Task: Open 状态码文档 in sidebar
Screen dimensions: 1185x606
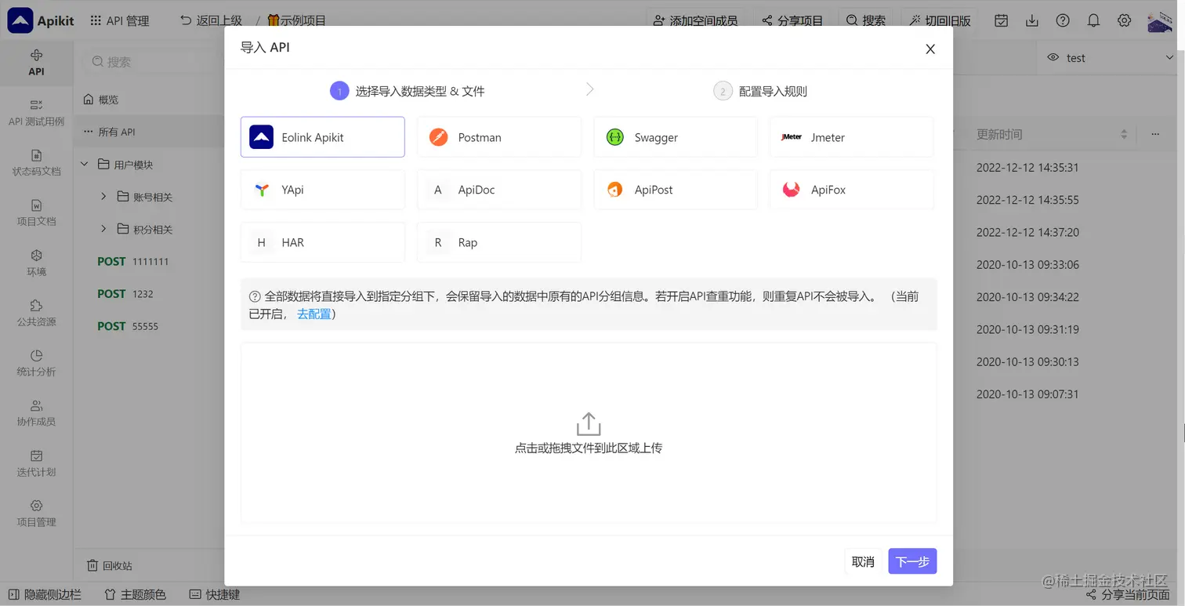Action: pos(36,163)
